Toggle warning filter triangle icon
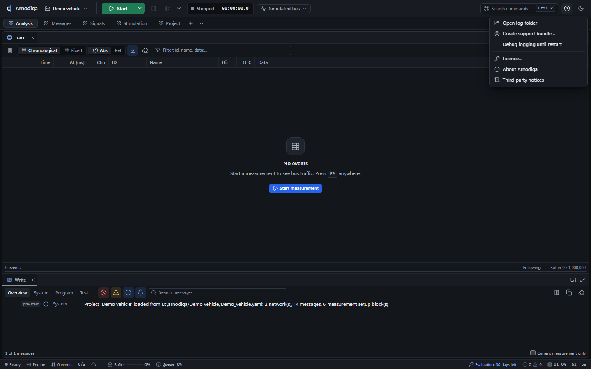Screen dimensions: 591x369 [x=116, y=293]
